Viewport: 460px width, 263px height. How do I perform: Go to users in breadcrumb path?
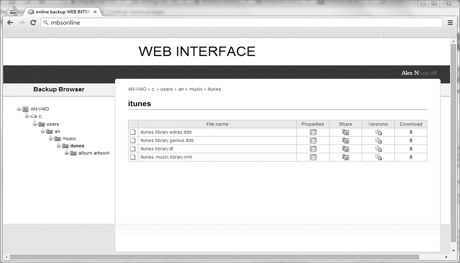pos(167,89)
